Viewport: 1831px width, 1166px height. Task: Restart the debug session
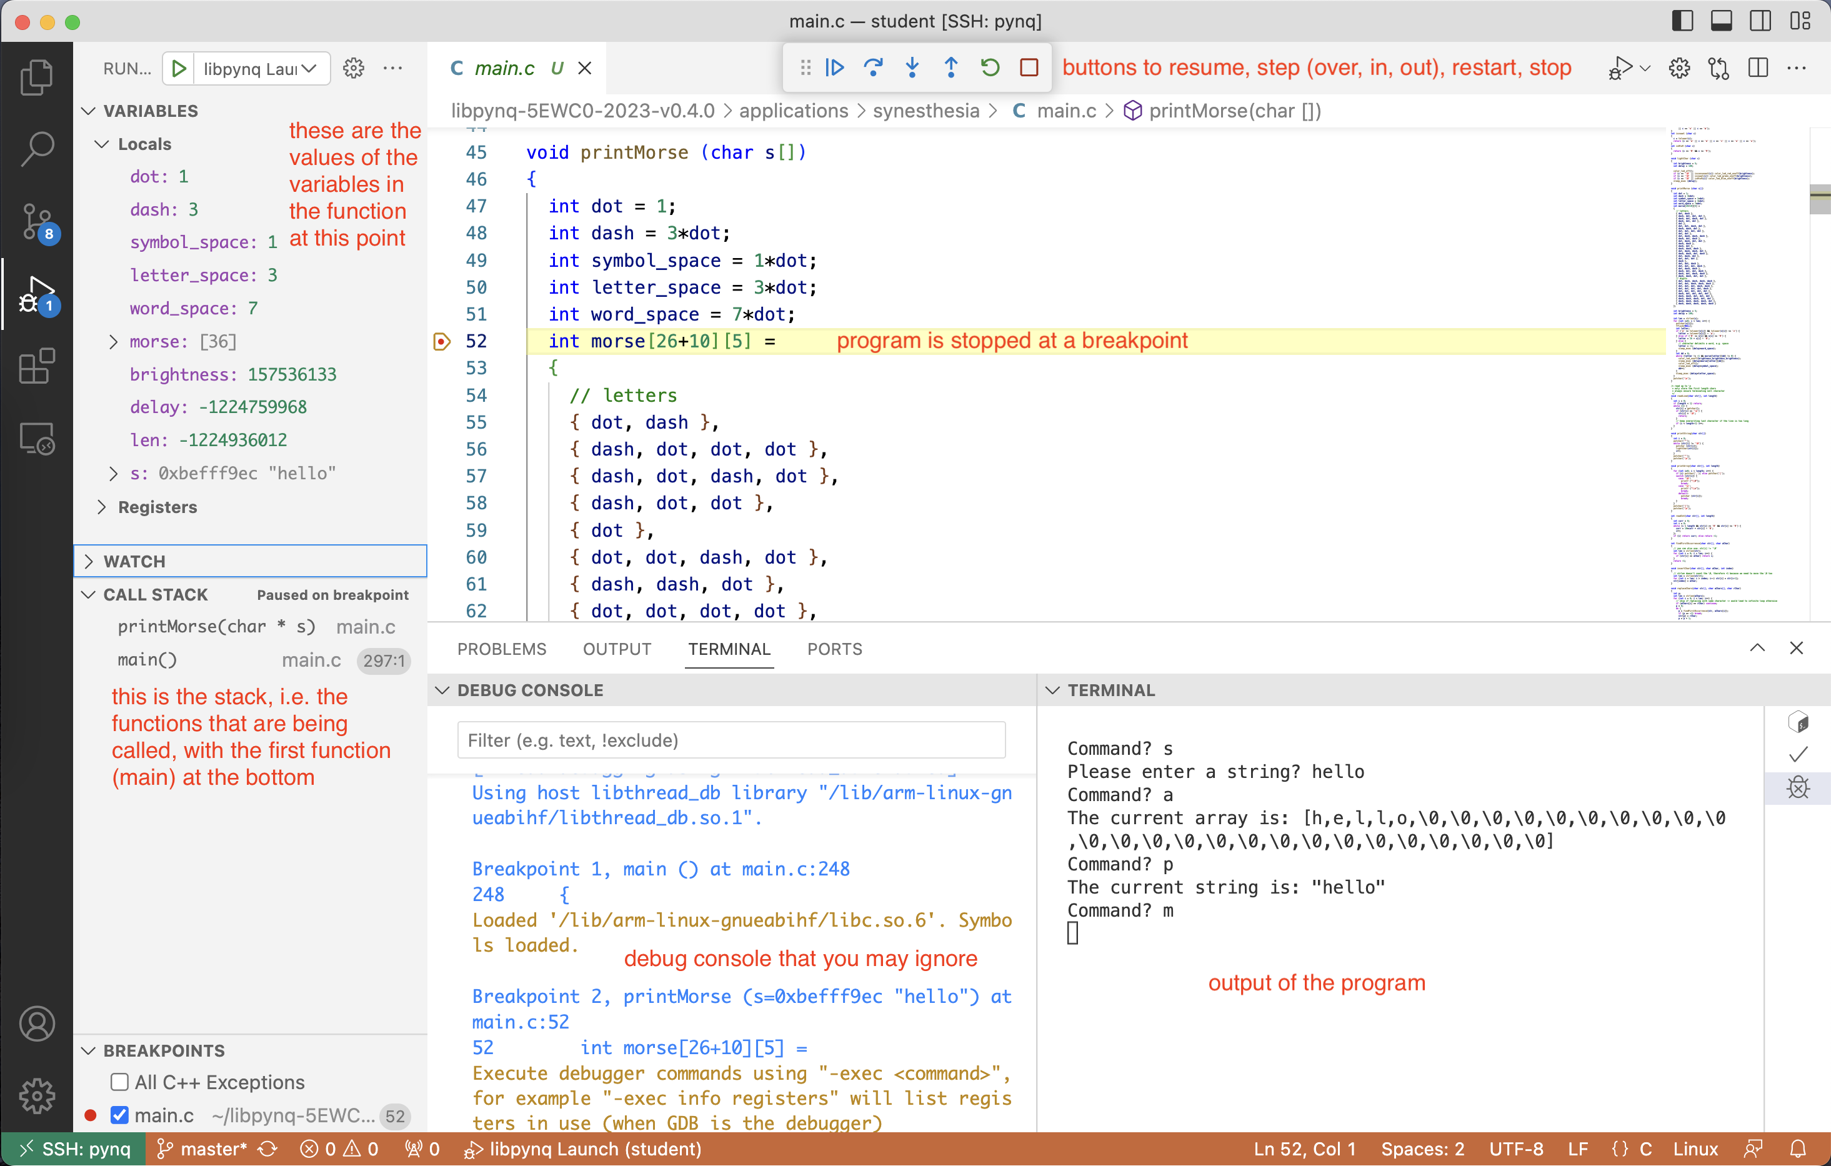[x=990, y=67]
